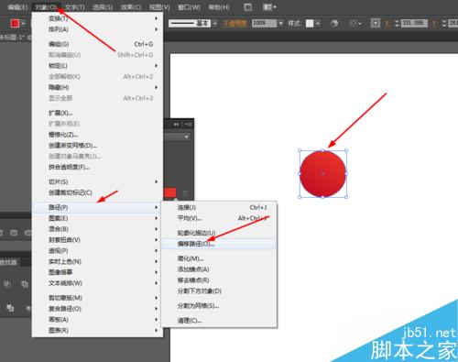Choose 文本绕排(W) menu item
This screenshot has height=362, width=458.
point(97,283)
